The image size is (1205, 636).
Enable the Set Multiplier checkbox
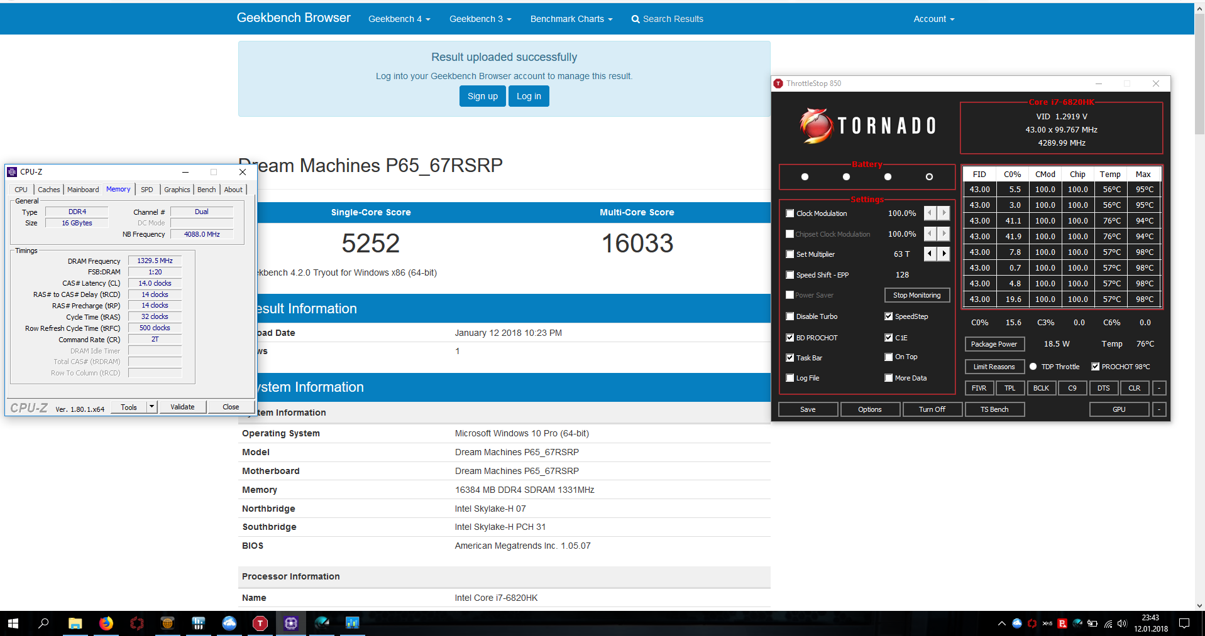790,254
